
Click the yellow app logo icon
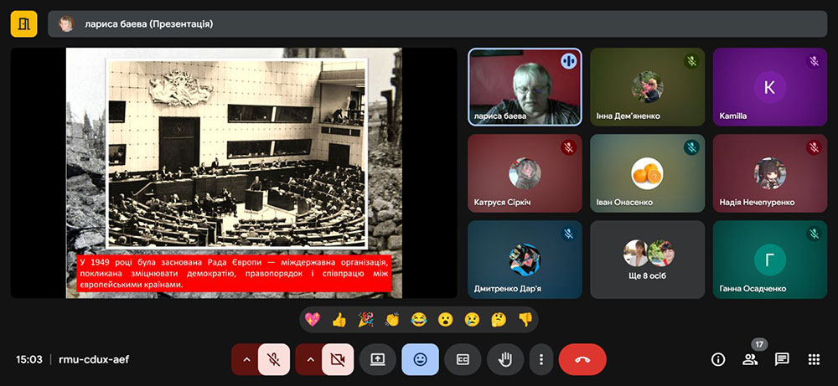click(x=23, y=24)
